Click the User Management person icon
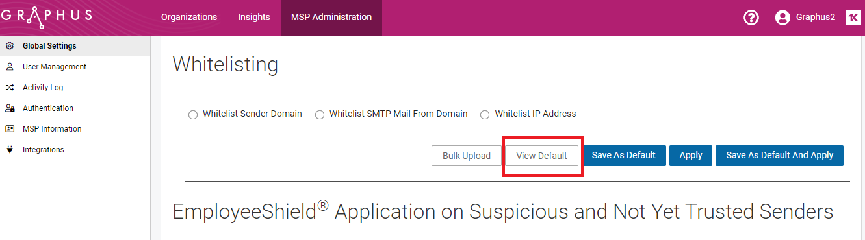Viewport: 865px width, 240px height. (9, 67)
